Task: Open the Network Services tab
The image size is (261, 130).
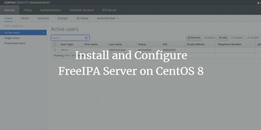Action: coord(82,10)
